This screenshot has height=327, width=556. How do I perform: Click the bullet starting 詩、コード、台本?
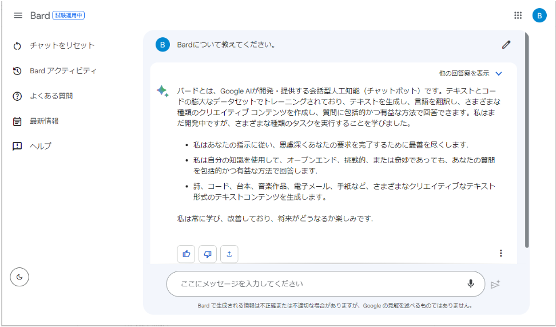pyautogui.click(x=344, y=191)
